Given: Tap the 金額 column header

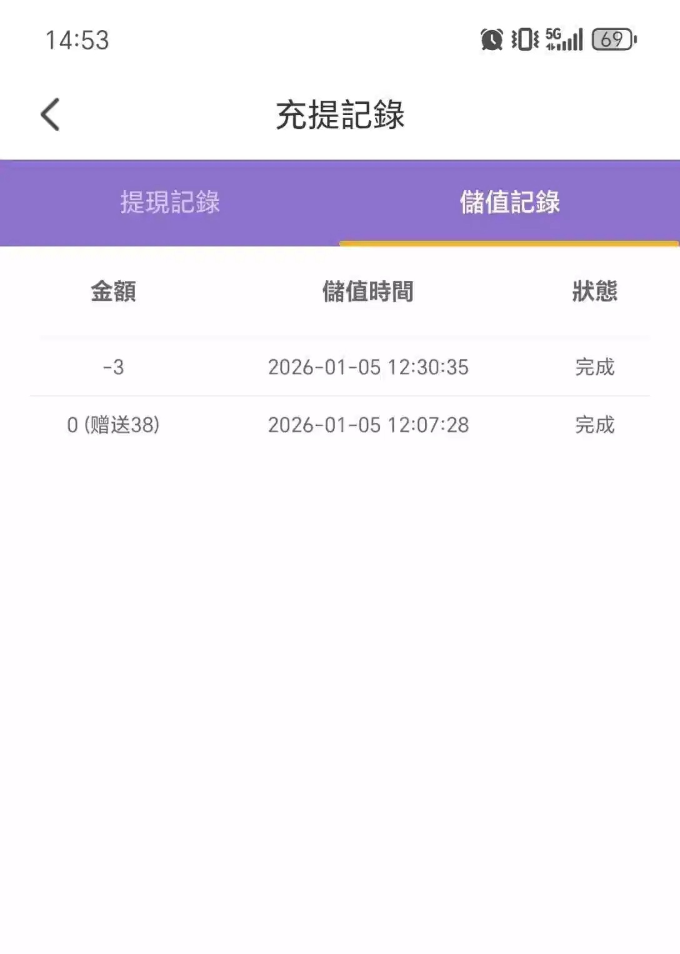Looking at the screenshot, I should click(x=113, y=292).
